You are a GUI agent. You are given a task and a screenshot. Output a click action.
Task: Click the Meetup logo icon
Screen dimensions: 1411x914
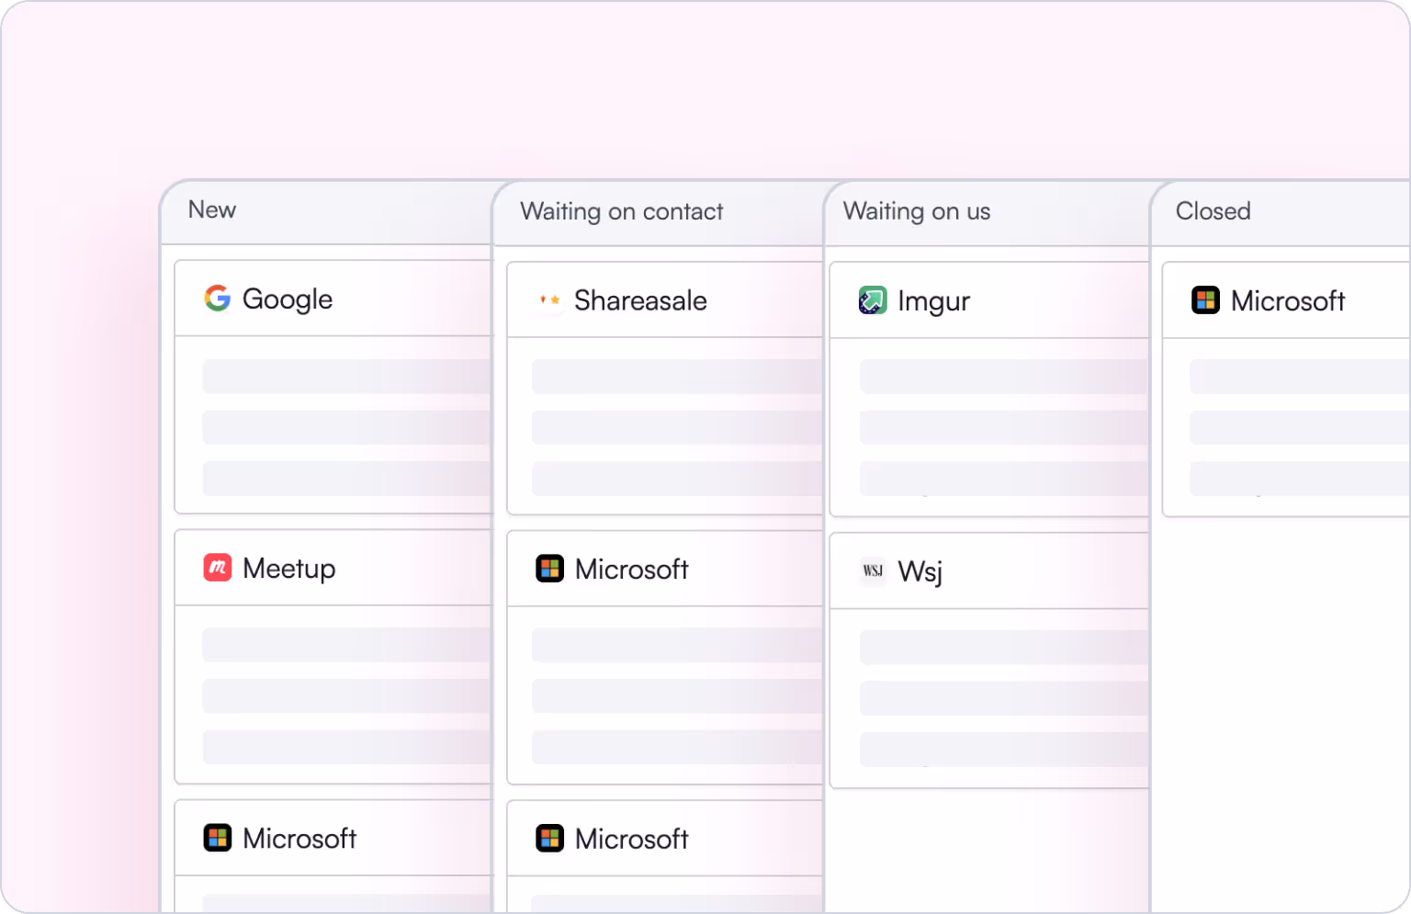(x=218, y=568)
